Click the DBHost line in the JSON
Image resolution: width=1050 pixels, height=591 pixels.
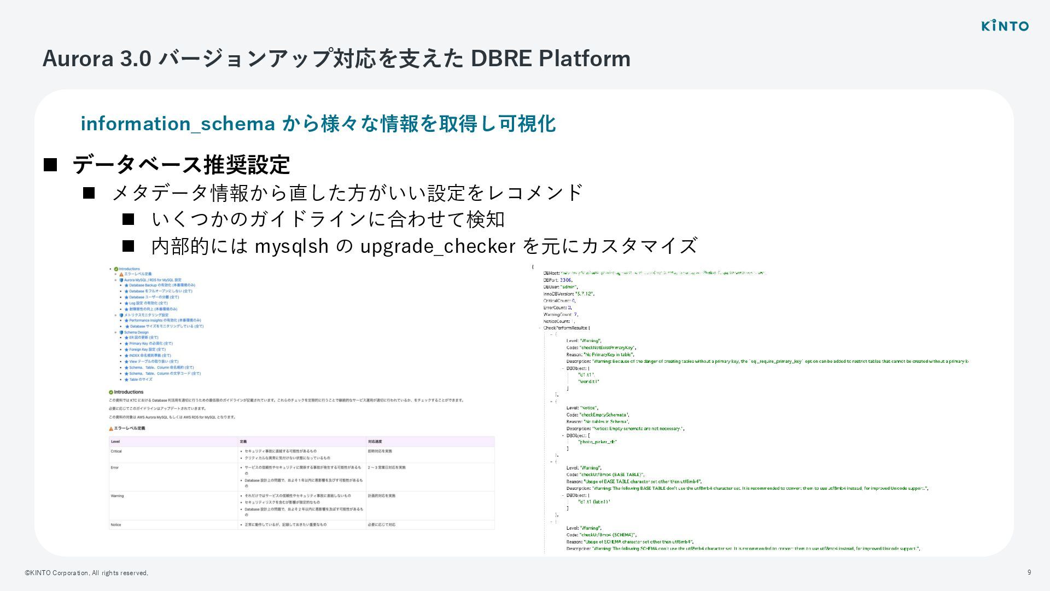pyautogui.click(x=655, y=273)
